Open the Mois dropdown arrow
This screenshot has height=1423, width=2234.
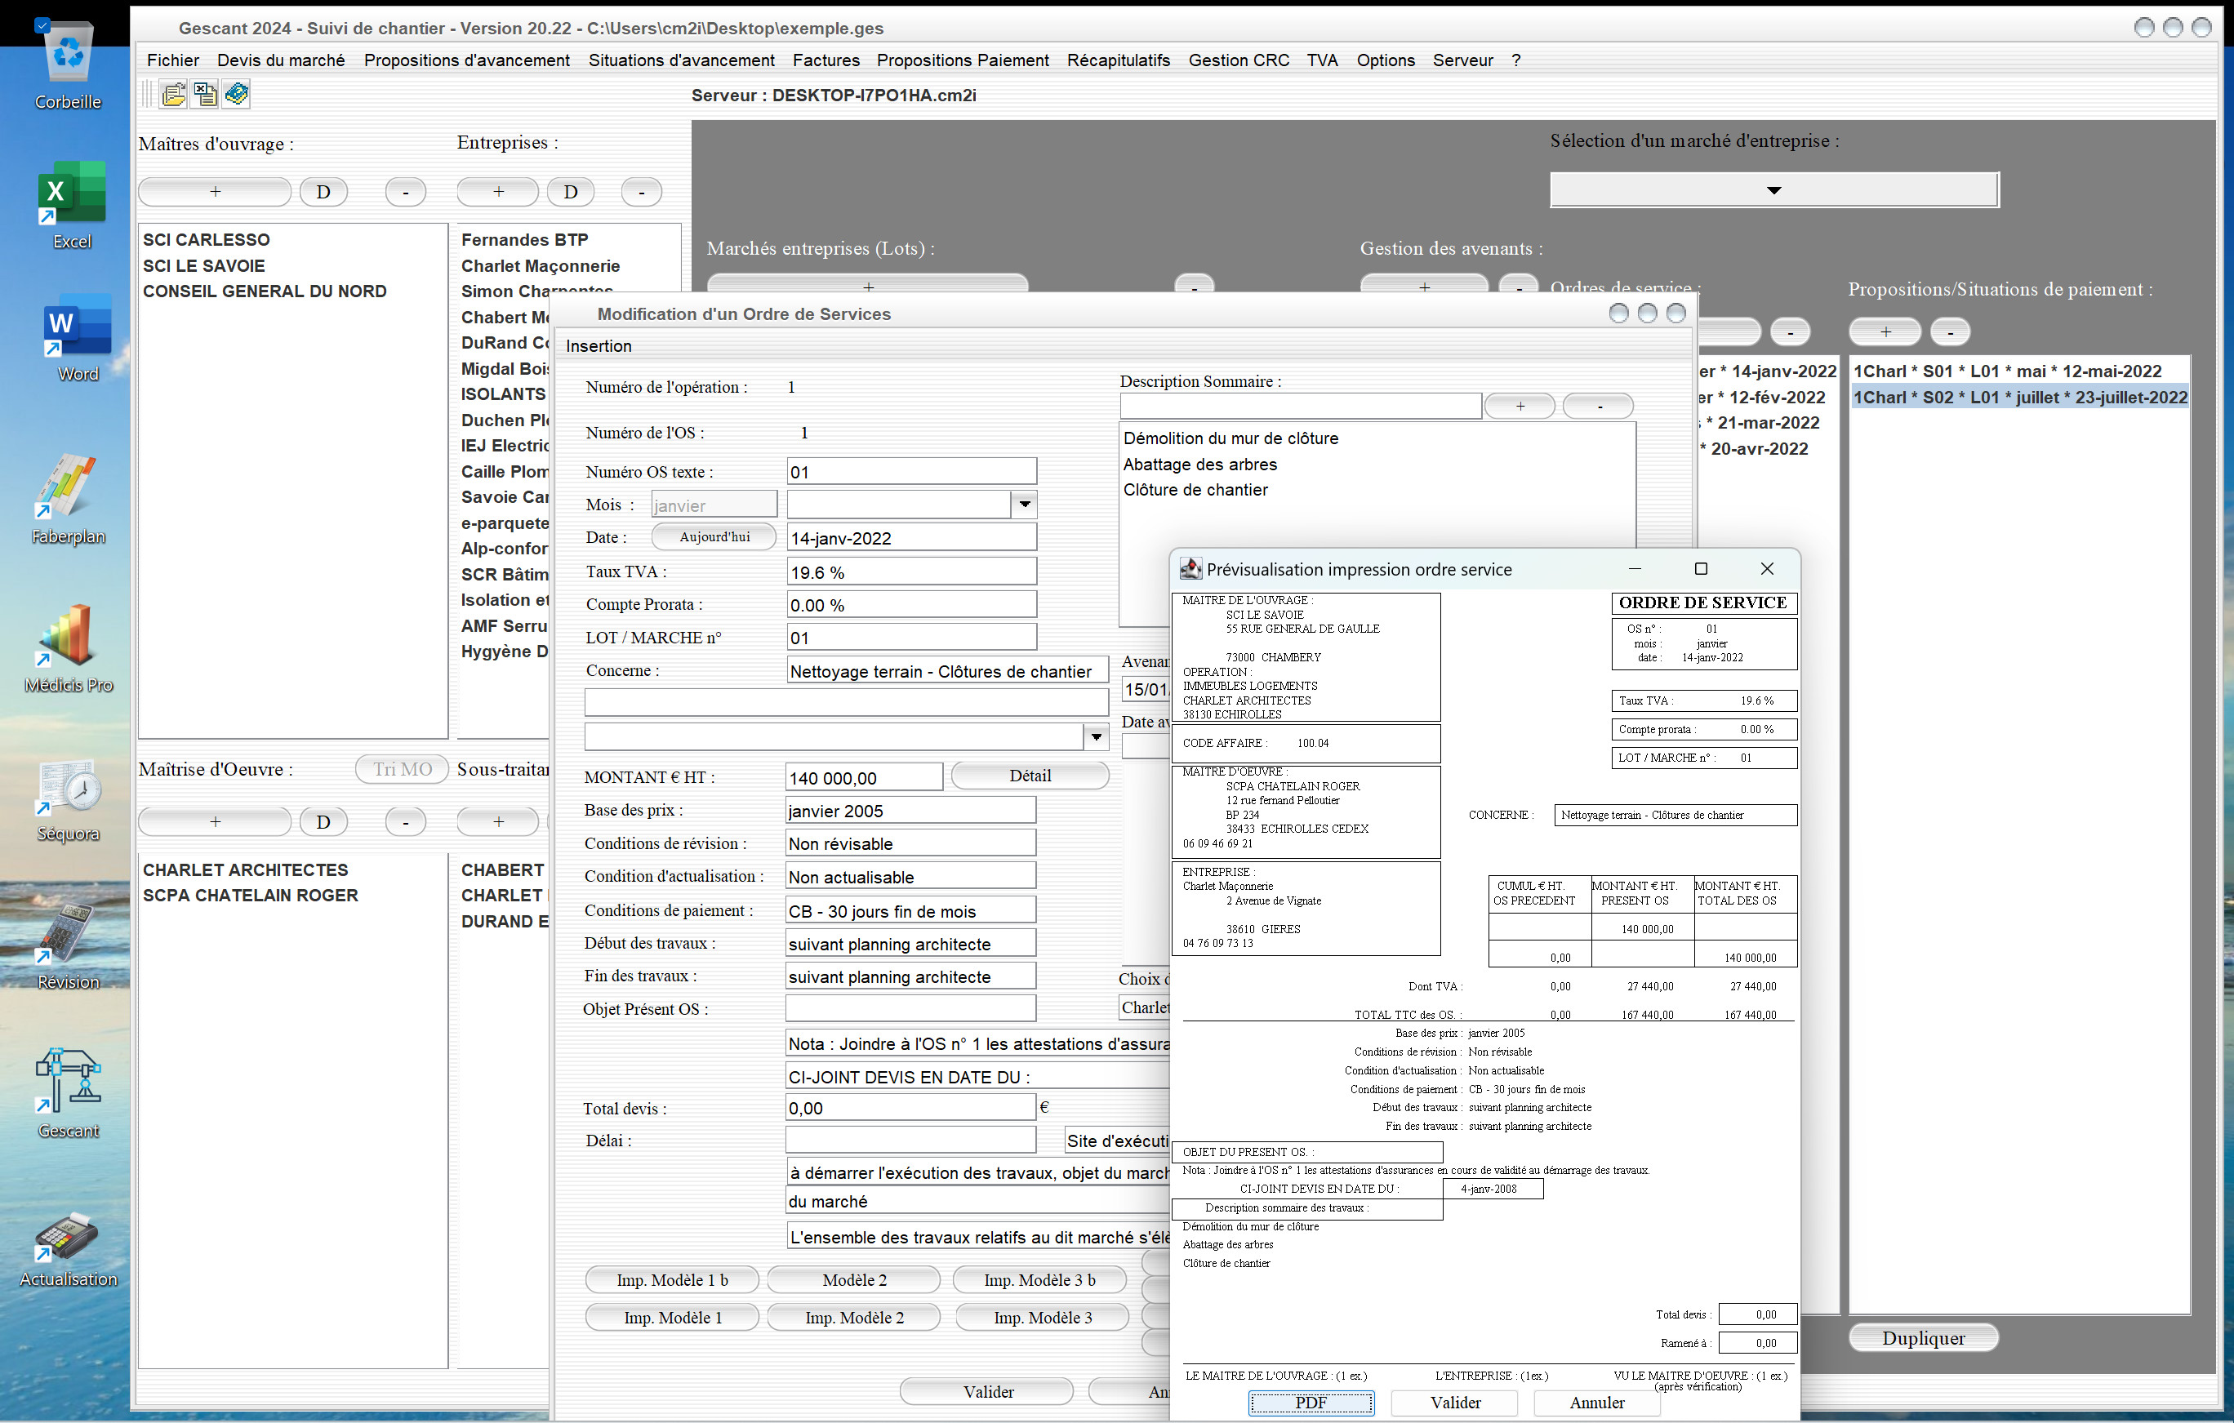click(1024, 505)
